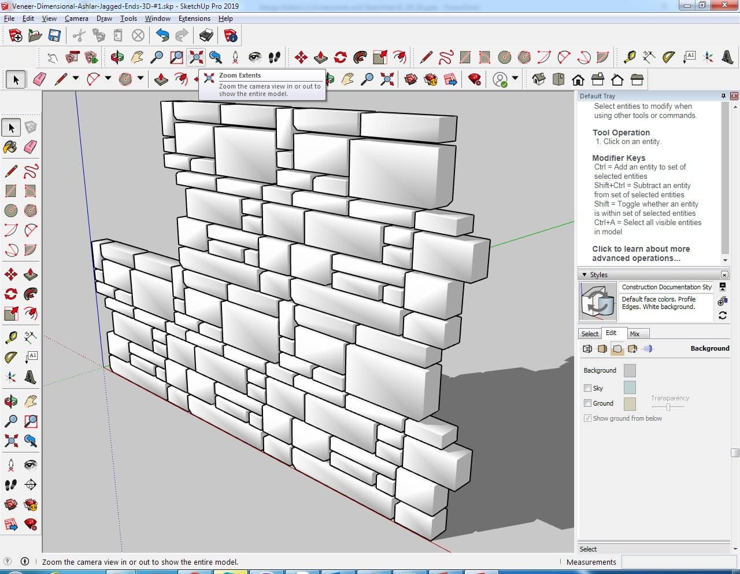The width and height of the screenshot is (740, 574).
Task: Click Update Style with changes icon
Action: click(x=723, y=315)
